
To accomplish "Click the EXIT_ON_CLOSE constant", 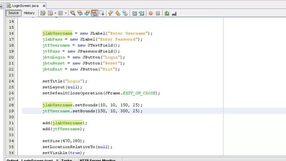I will coord(139,93).
